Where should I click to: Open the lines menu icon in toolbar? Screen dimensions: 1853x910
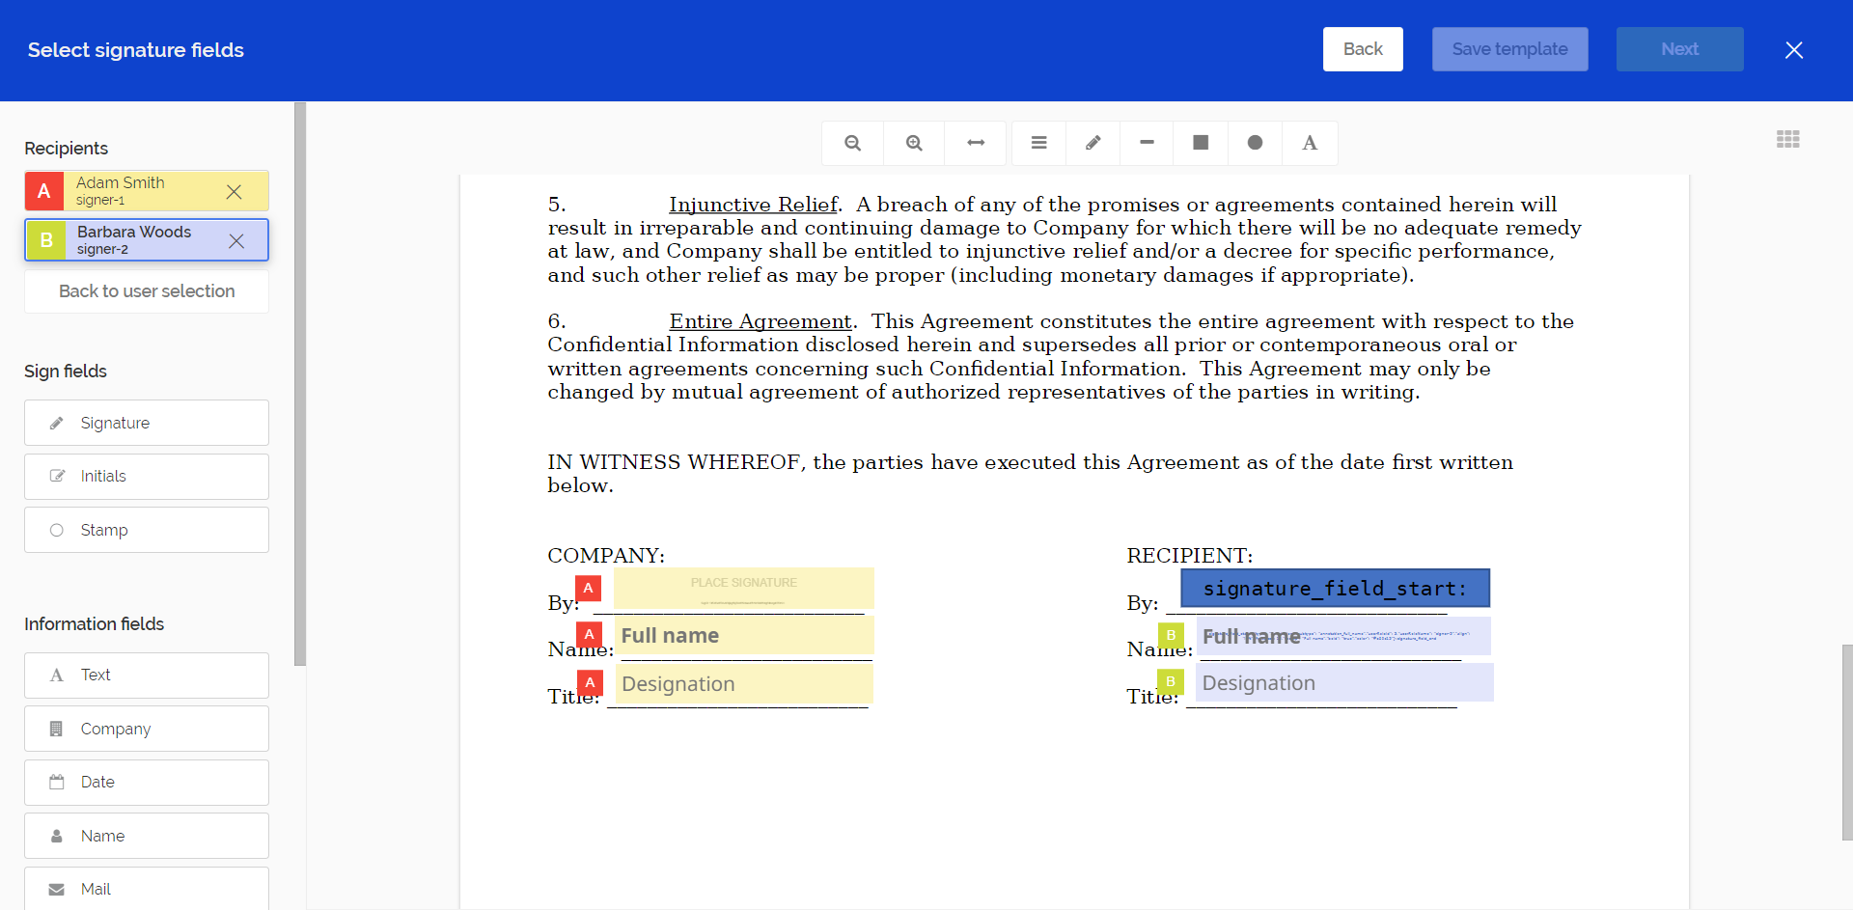[x=1038, y=143]
